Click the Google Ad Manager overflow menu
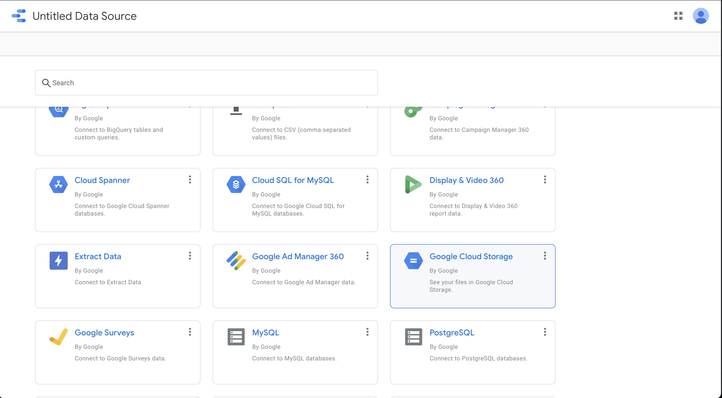This screenshot has height=398, width=722. click(368, 256)
